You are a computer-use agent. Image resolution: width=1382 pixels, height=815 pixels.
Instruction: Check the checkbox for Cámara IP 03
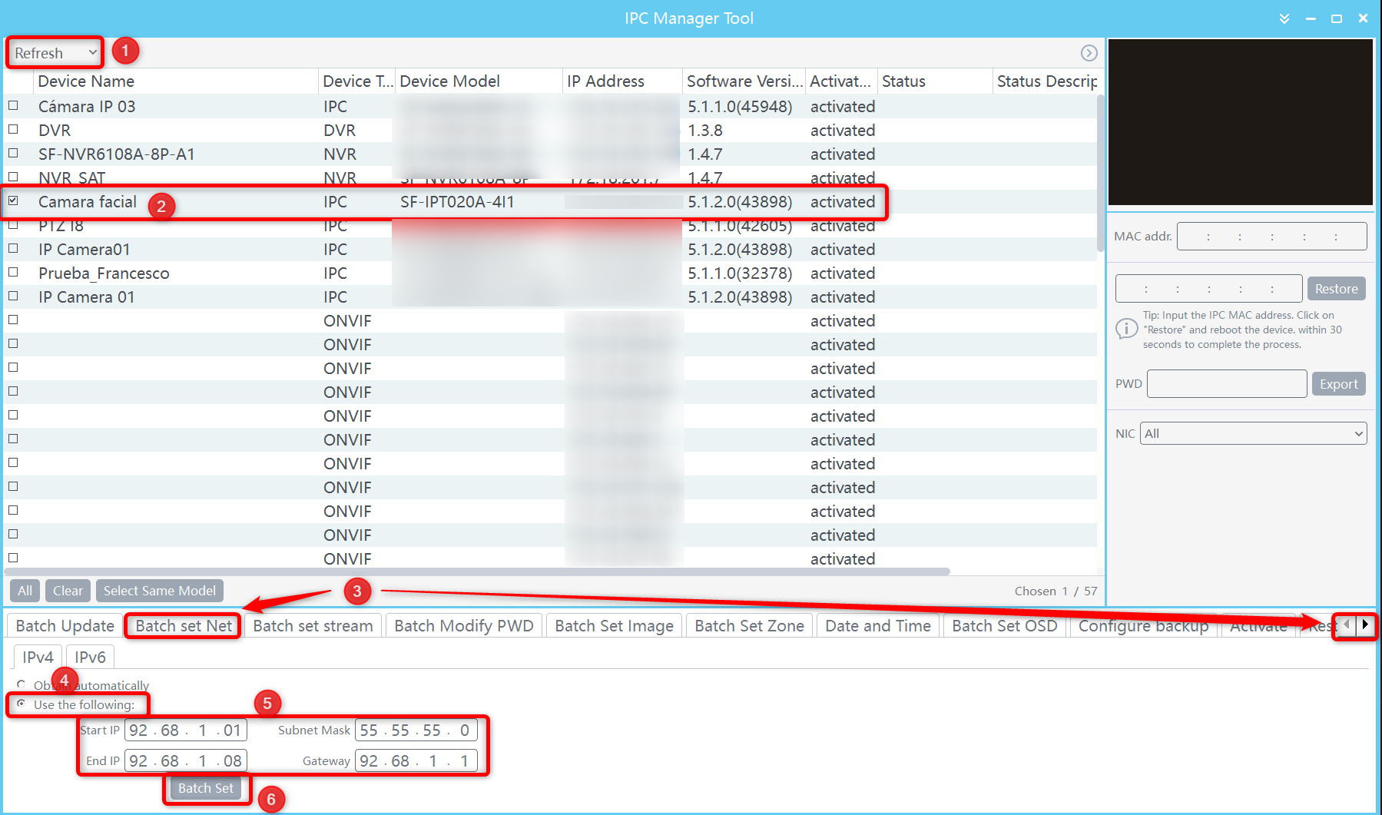tap(13, 106)
